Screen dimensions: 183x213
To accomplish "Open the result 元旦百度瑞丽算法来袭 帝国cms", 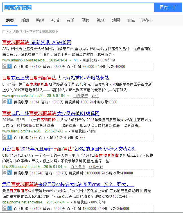I will 68,185.
